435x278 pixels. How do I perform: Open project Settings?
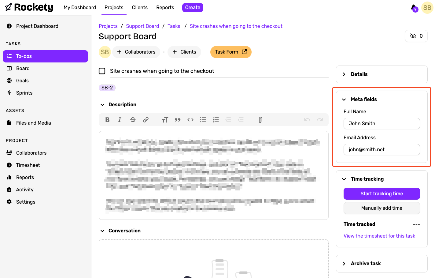(x=46, y=202)
